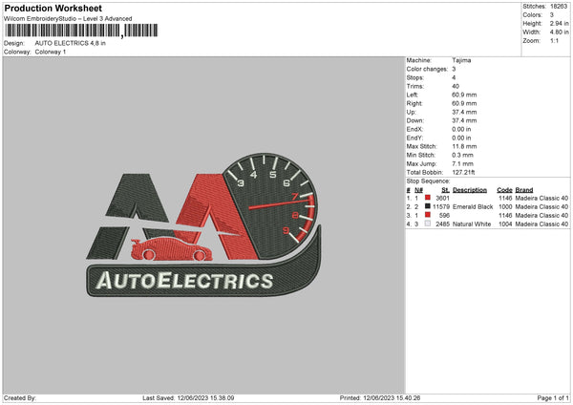Click the 'Page 1 of 1' indicator

[553, 398]
